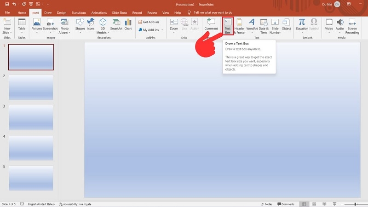The height and width of the screenshot is (207, 368).
Task: Insert Date & Time
Action: [x=264, y=26]
